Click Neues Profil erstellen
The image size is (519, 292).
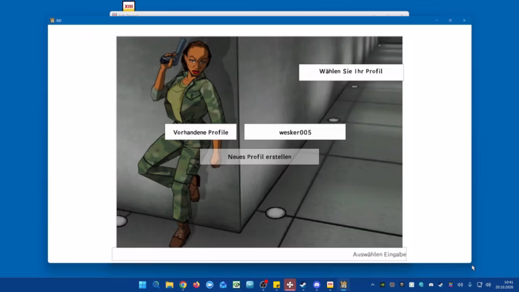pyautogui.click(x=259, y=157)
